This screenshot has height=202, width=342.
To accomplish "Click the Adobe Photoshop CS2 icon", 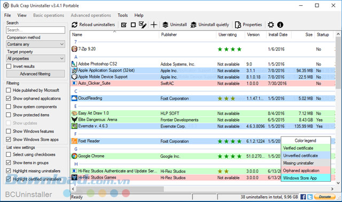I will [74, 64].
